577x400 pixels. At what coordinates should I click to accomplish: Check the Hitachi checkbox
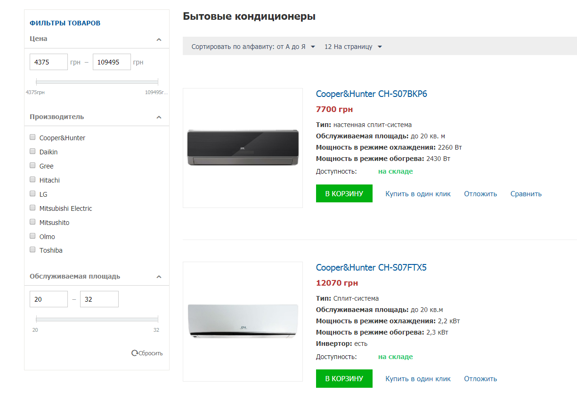coord(33,180)
